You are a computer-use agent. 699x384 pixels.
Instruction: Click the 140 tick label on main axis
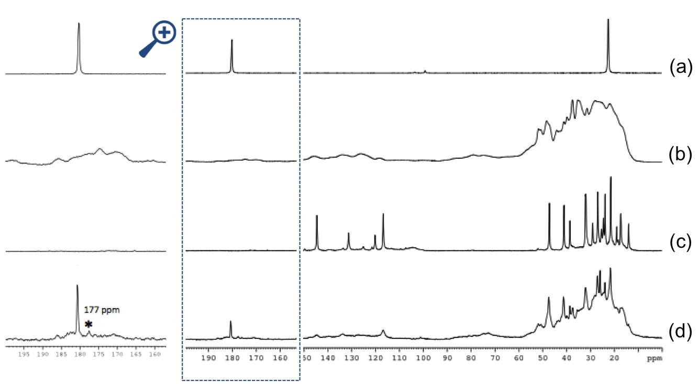coord(327,359)
